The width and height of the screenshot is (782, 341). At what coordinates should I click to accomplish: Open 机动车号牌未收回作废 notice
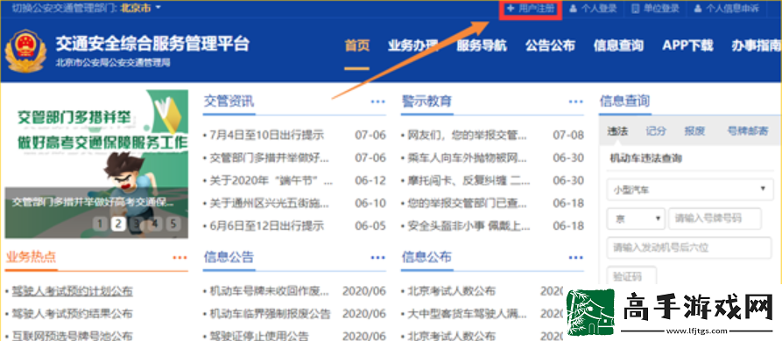pyautogui.click(x=270, y=291)
